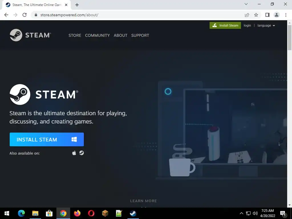Image resolution: width=292 pixels, height=219 pixels.
Task: Open the Chrome profile avatar
Action: pos(277,15)
